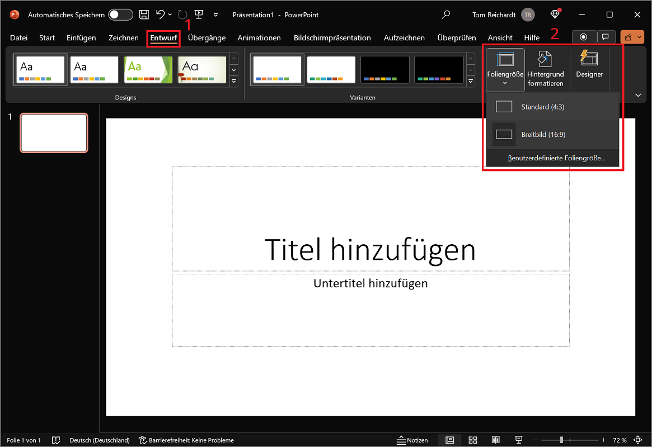Open the Designer pane
The width and height of the screenshot is (652, 447).
click(x=589, y=65)
